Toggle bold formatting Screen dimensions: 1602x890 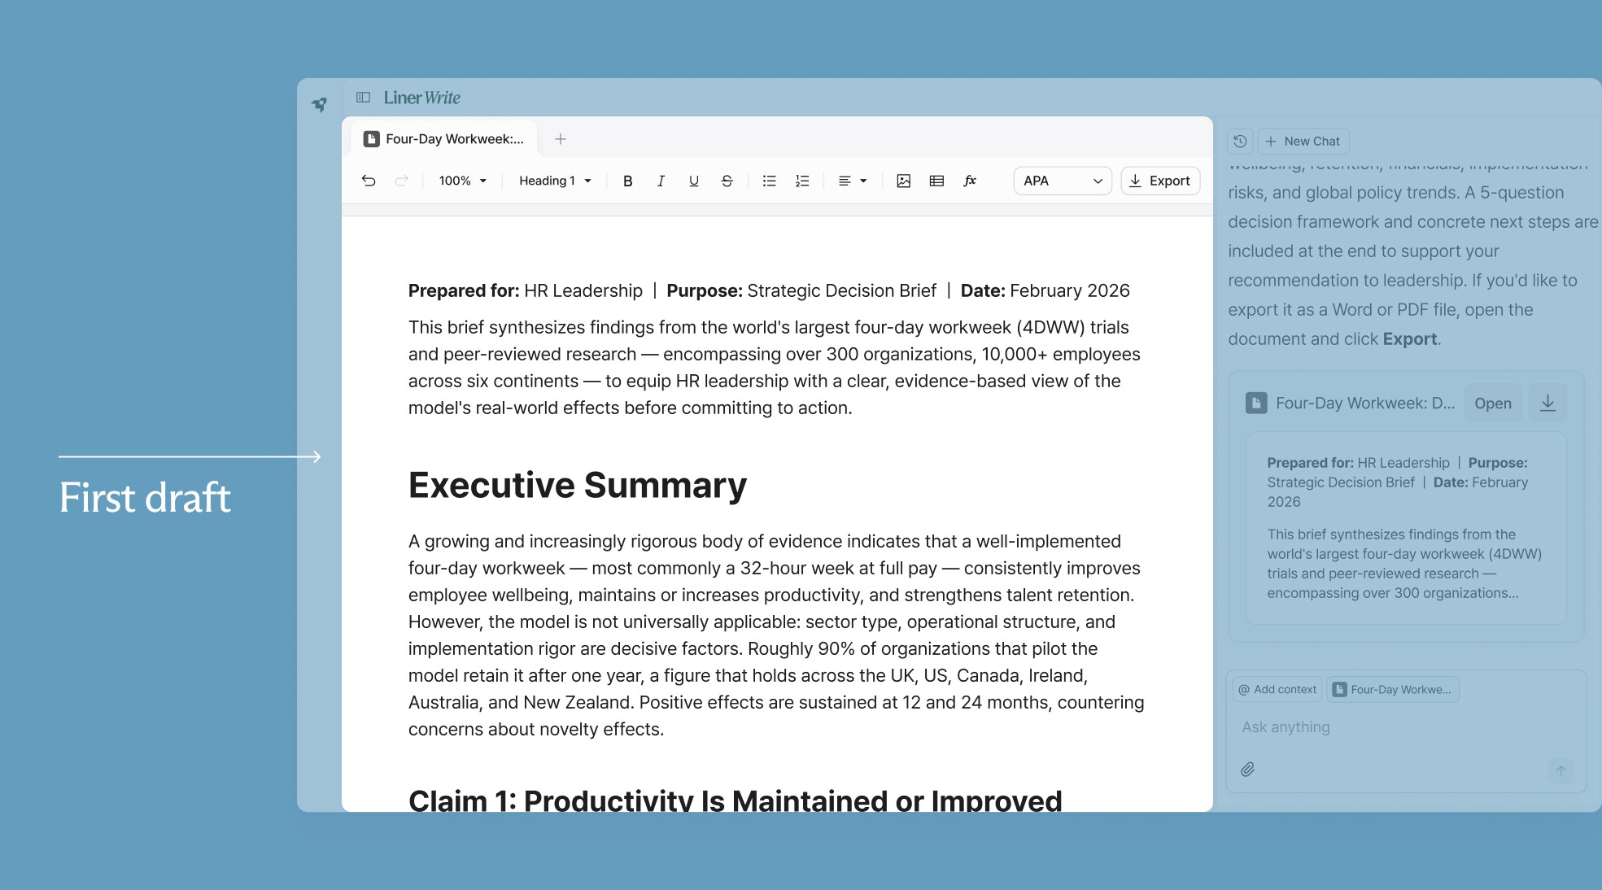pyautogui.click(x=627, y=181)
